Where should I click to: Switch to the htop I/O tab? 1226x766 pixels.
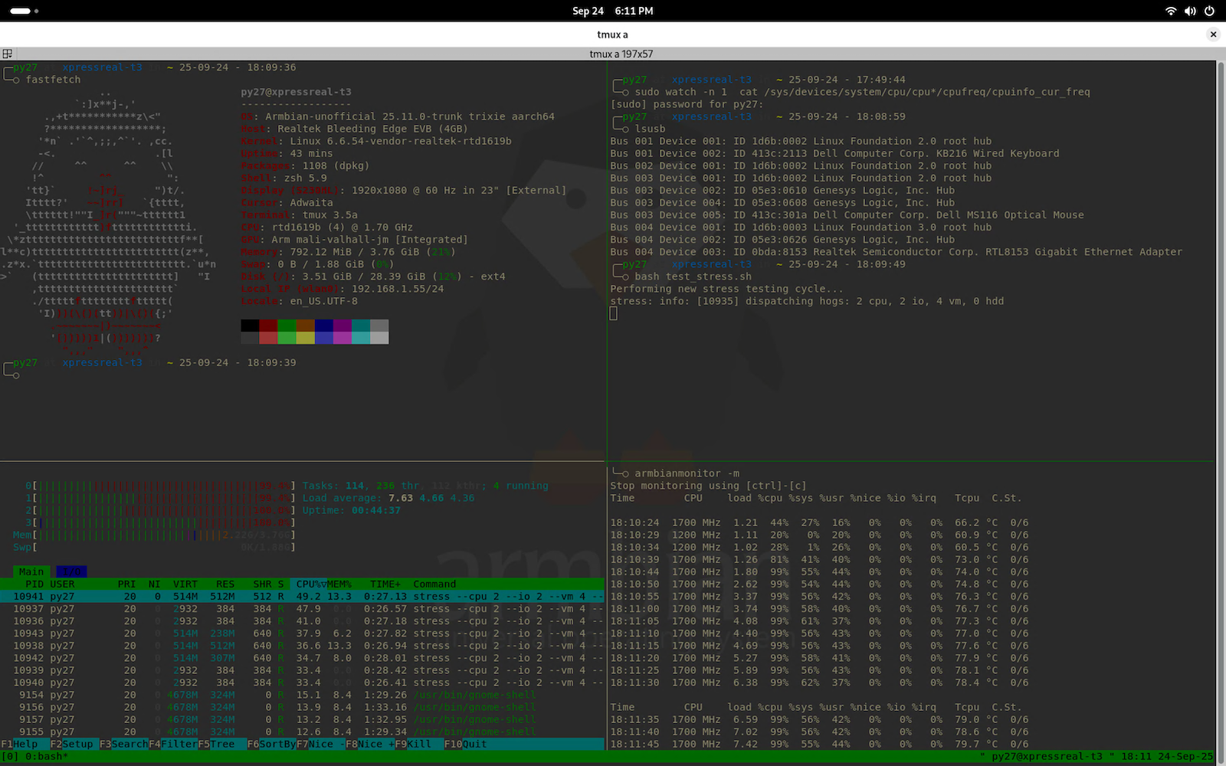pyautogui.click(x=71, y=571)
